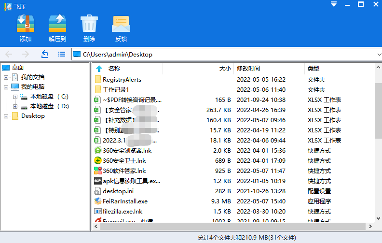This screenshot has width=382, height=243.
Task: Click the 解压到 (Extract to) icon
Action: [x=57, y=24]
